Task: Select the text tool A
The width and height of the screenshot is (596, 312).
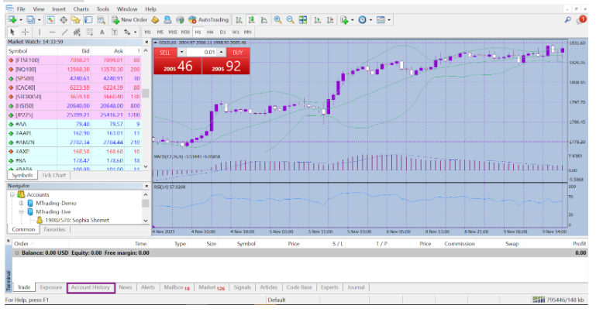Action: tap(102, 33)
